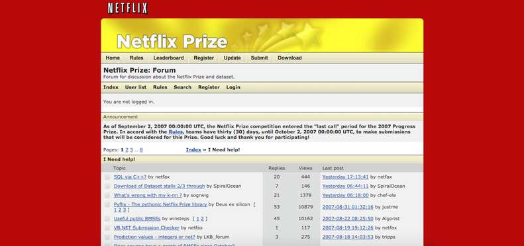524x246 pixels.
Task: Click the 'Announcement' section label
Action: pyautogui.click(x=121, y=117)
